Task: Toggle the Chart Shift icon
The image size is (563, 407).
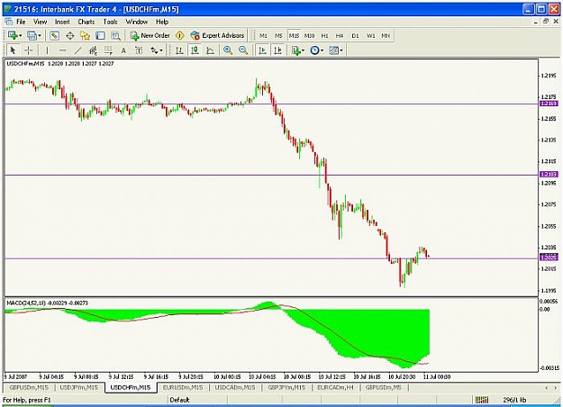Action: point(277,50)
